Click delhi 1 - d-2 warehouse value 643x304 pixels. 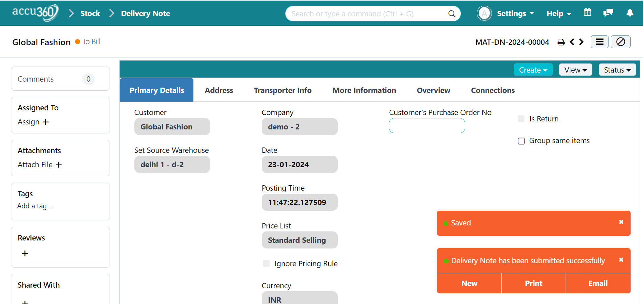pyautogui.click(x=172, y=165)
